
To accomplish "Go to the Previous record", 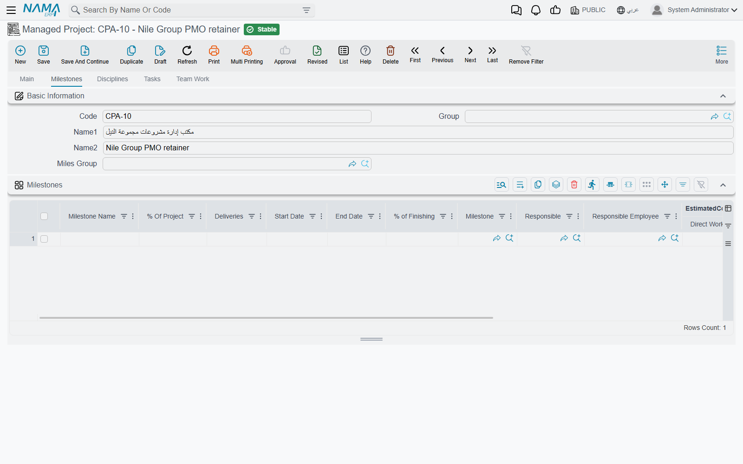I will point(443,54).
